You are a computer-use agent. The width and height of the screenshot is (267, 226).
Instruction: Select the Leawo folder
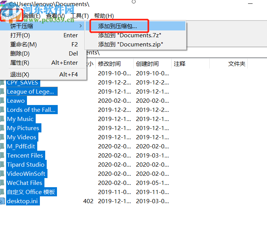tap(16, 101)
